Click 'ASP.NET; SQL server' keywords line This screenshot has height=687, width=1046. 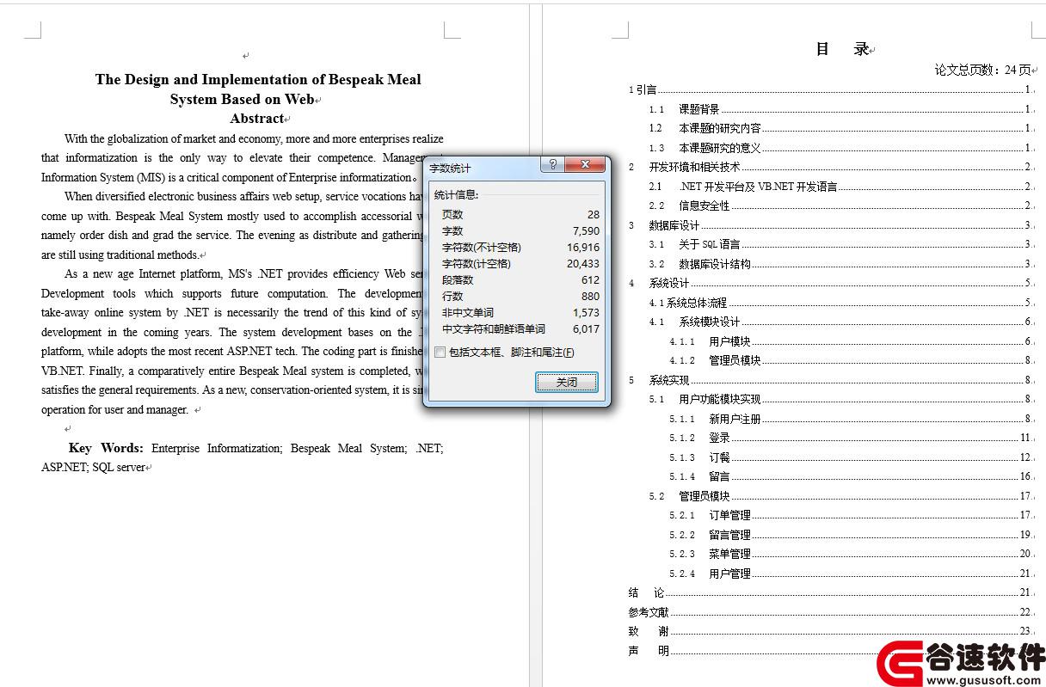(93, 468)
